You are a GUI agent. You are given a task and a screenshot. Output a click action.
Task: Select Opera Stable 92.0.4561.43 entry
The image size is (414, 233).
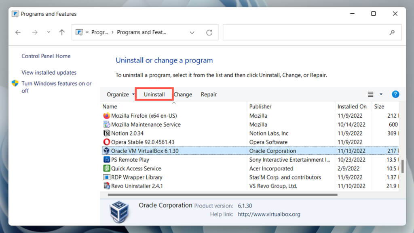point(143,142)
